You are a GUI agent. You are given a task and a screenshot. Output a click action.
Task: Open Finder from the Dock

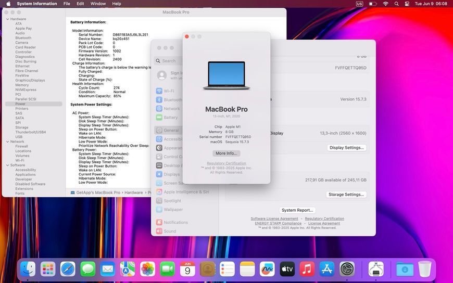pyautogui.click(x=28, y=269)
